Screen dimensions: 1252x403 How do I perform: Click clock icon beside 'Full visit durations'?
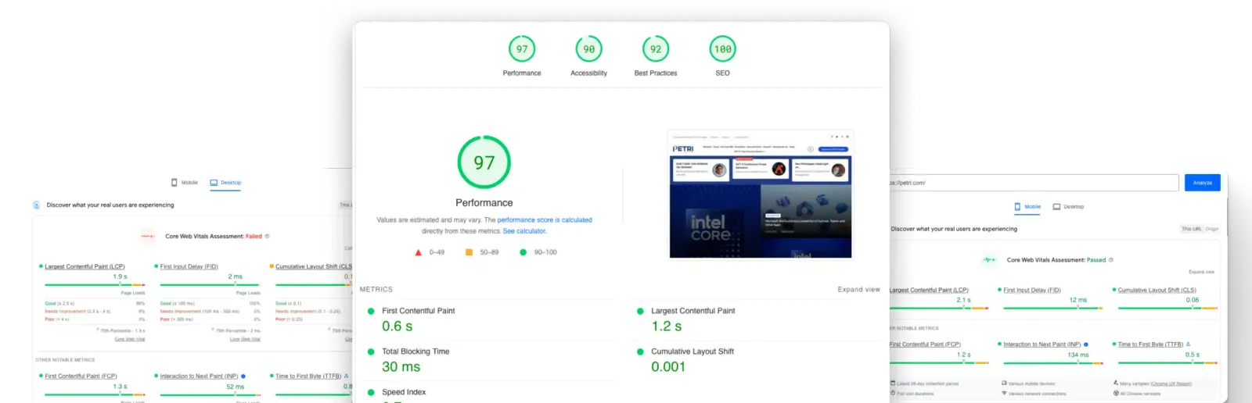[893, 394]
